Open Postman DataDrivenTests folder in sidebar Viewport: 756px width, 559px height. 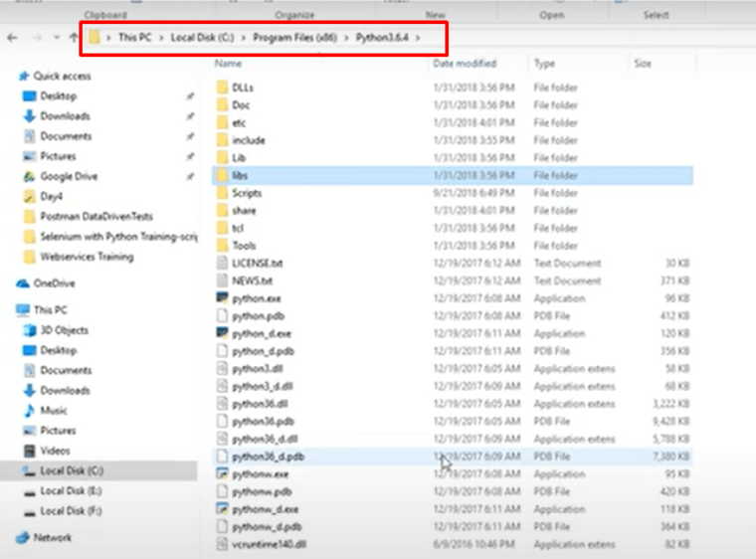click(x=96, y=217)
